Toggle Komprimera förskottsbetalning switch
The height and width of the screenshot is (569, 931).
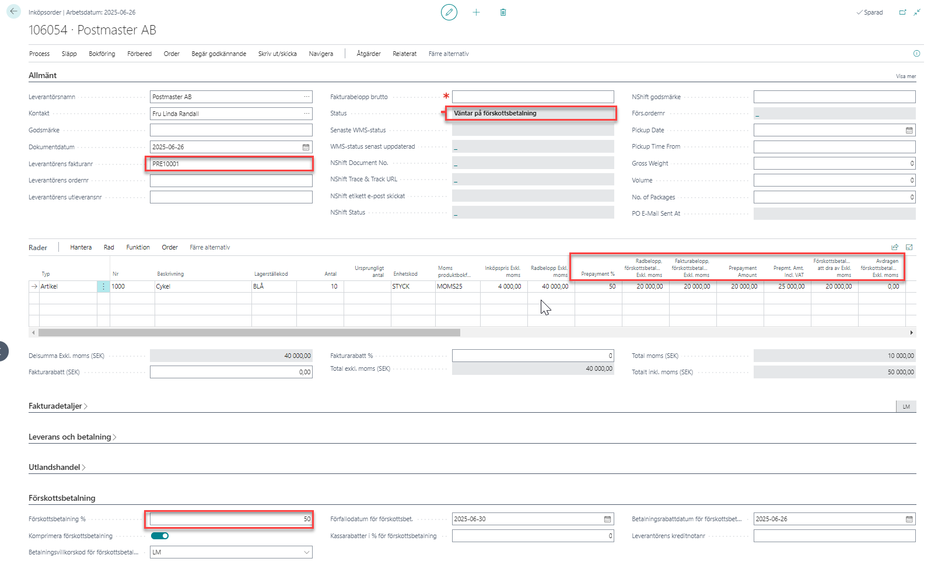pyautogui.click(x=160, y=536)
